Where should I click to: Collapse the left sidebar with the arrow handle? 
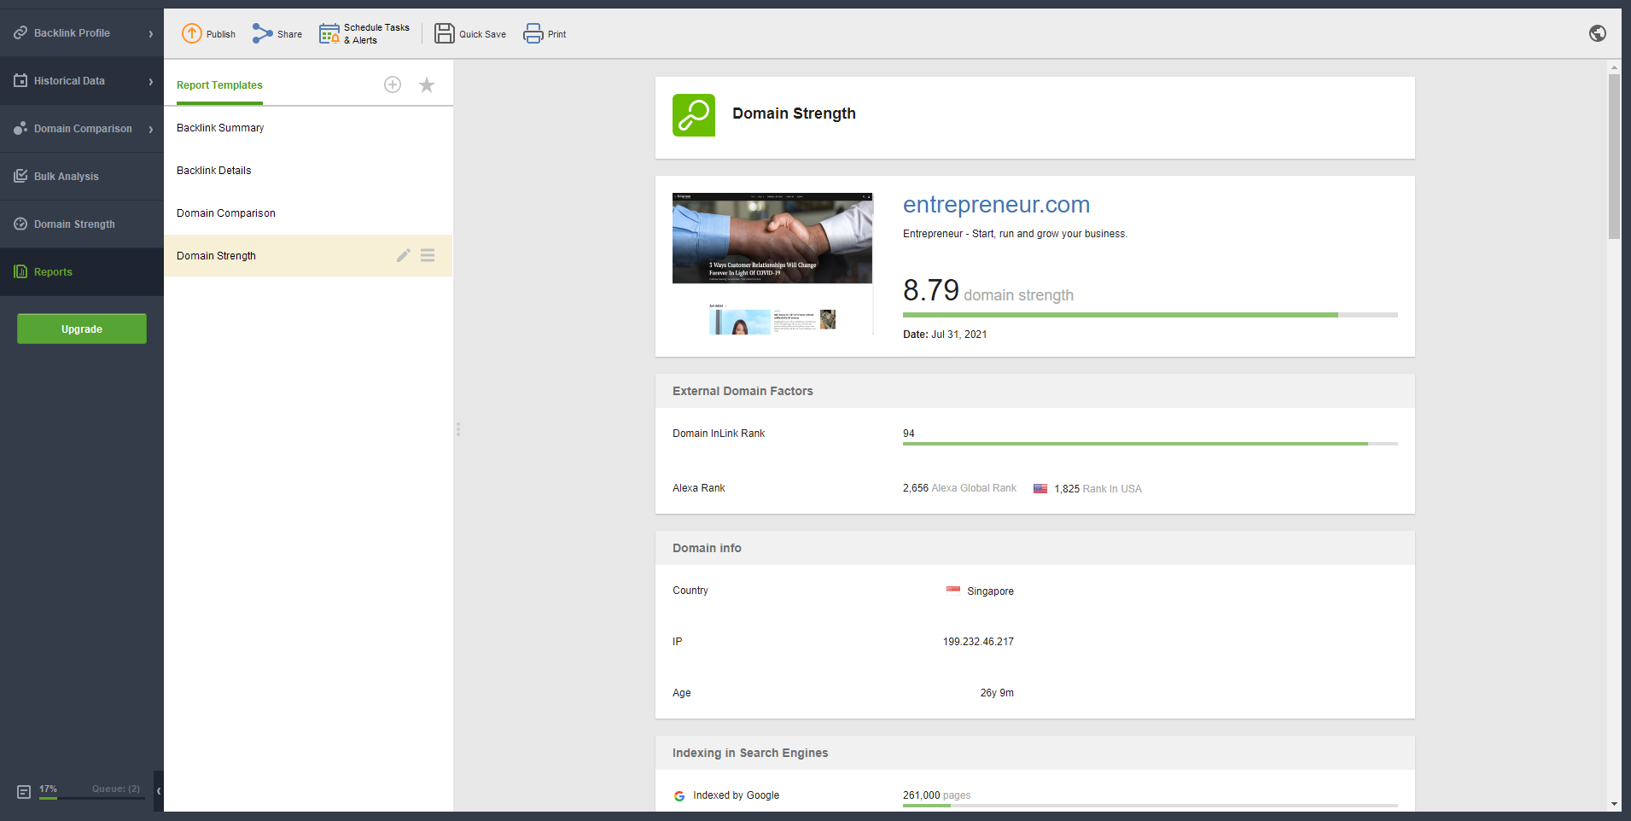point(159,791)
